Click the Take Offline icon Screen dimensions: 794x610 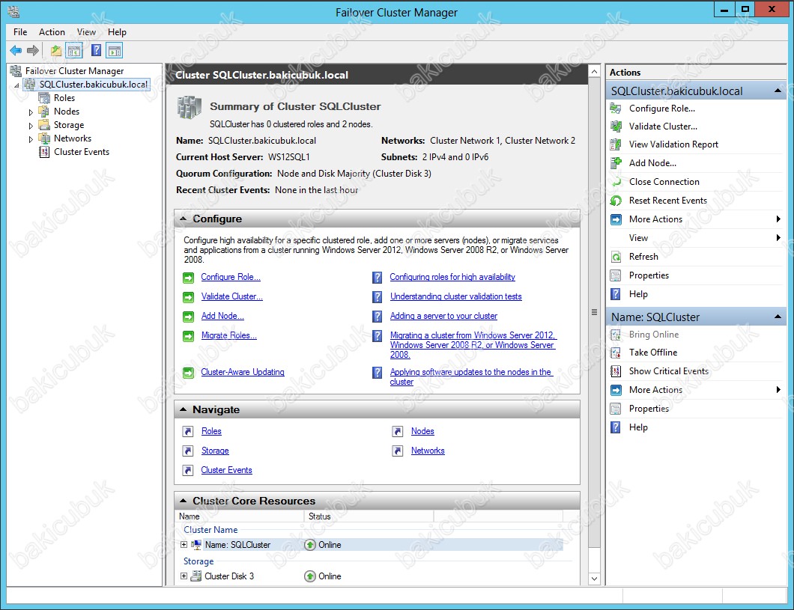tap(616, 353)
